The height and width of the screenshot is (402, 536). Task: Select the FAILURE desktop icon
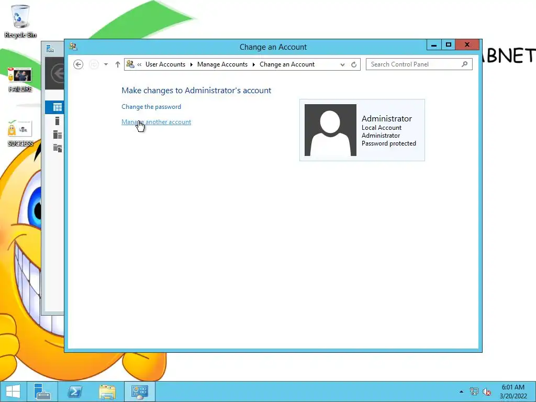pyautogui.click(x=20, y=80)
